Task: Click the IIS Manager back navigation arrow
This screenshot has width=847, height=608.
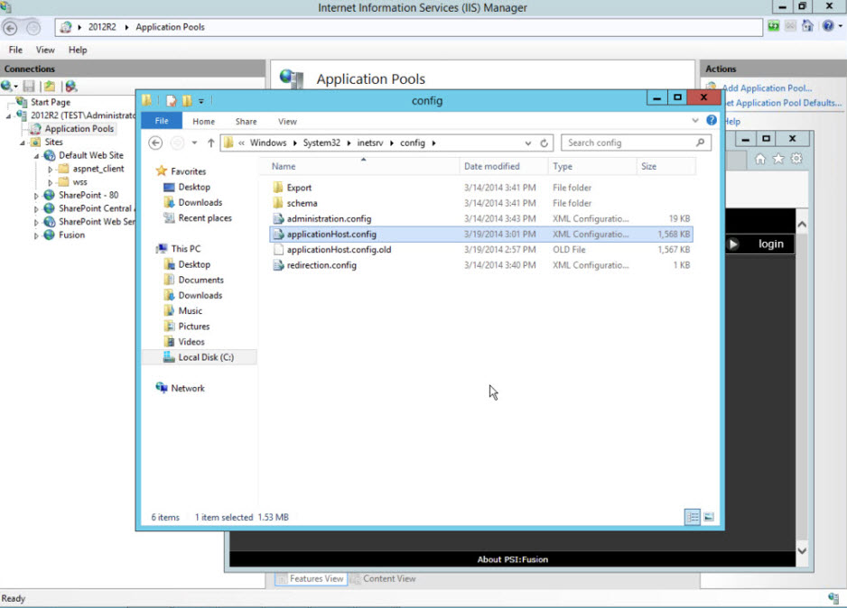Action: tap(10, 28)
